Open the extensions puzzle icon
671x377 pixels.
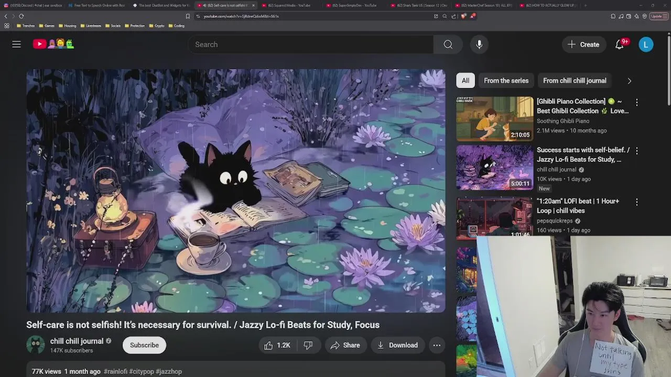613,16
